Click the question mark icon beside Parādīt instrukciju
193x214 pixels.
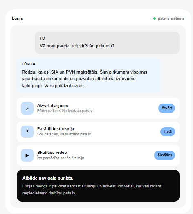pyautogui.click(x=27, y=132)
